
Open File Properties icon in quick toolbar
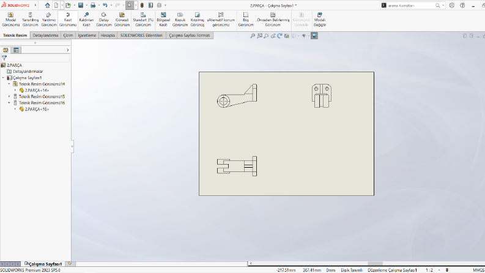pos(150,6)
